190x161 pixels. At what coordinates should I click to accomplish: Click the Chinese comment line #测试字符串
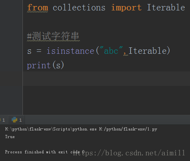(53, 36)
